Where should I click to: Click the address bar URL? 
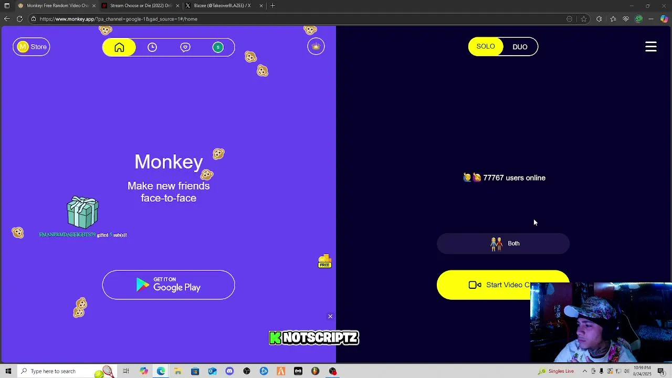[x=119, y=19]
